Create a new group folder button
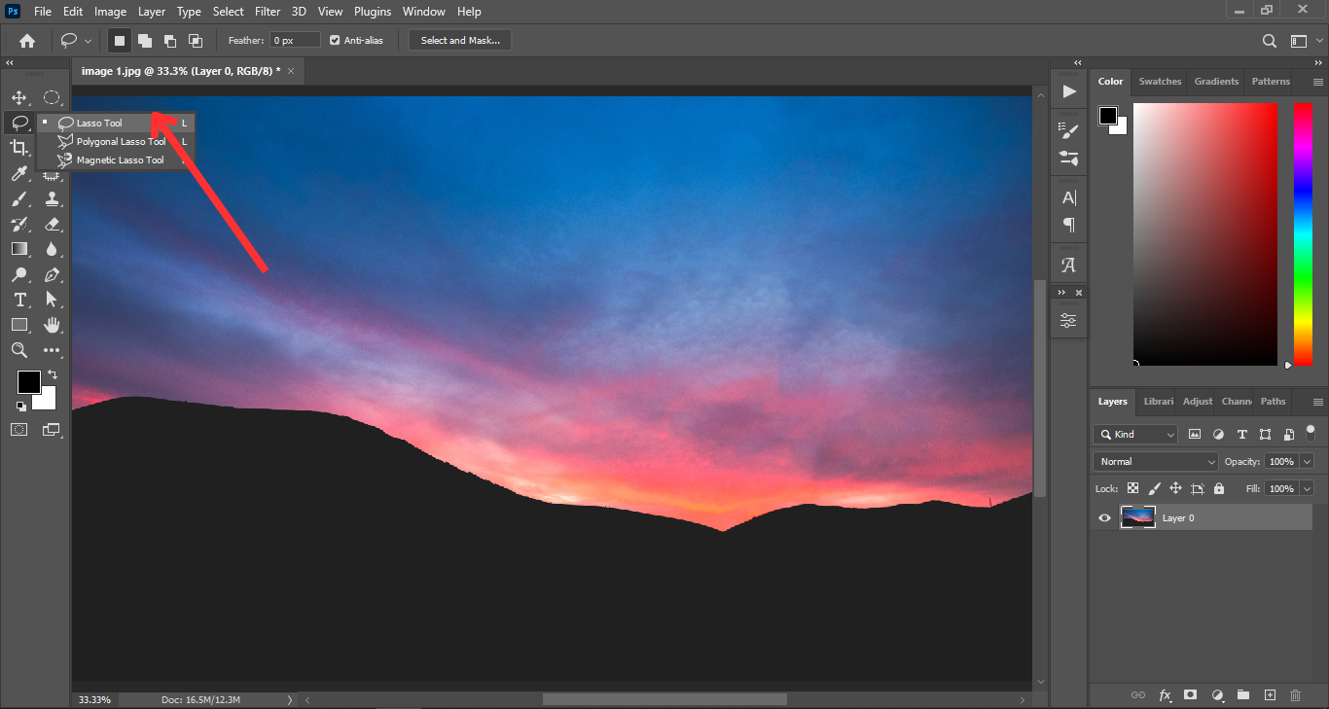1329x709 pixels. pyautogui.click(x=1243, y=695)
